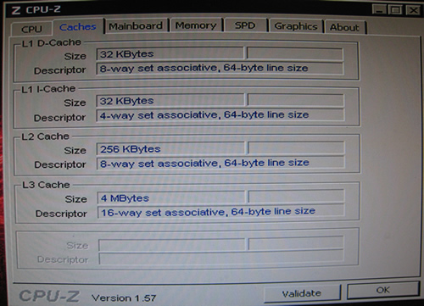The height and width of the screenshot is (306, 424).
Task: Open the Memory tab
Action: pyautogui.click(x=196, y=25)
